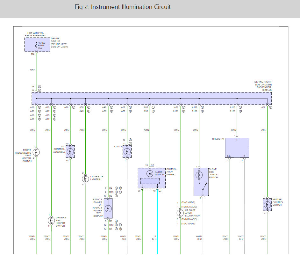300x256 pixels.
Task: Click the R2 connector reference at pin 10
Action: [111, 196]
